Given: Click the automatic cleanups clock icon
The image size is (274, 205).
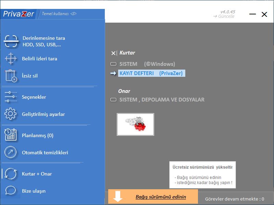Looking at the screenshot, I should [11, 152].
